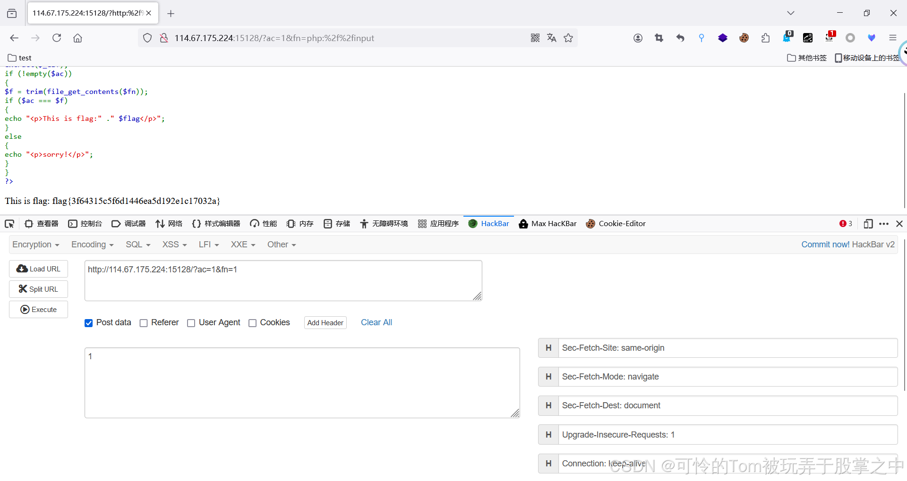Open the Firefox account icon

[638, 38]
